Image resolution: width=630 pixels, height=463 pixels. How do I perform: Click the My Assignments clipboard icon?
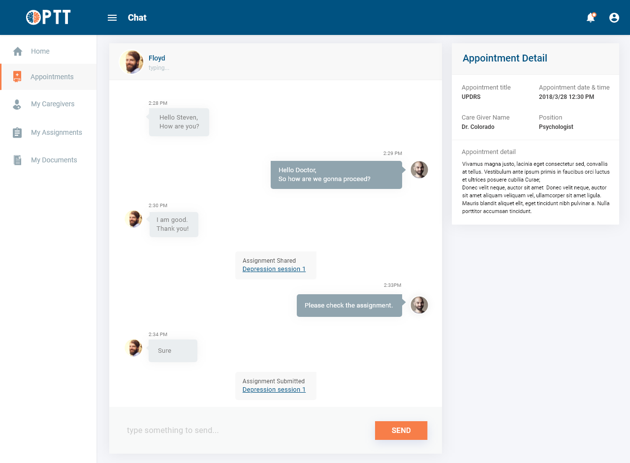tap(17, 133)
